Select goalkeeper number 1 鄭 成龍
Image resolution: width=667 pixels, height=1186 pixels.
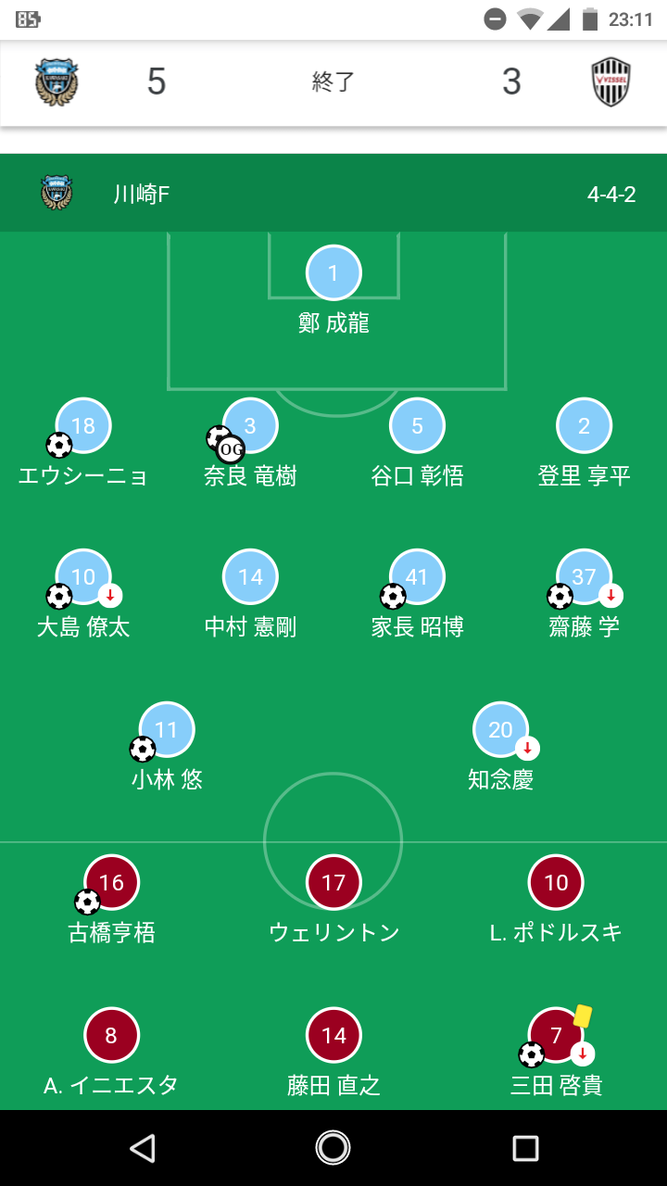point(333,272)
